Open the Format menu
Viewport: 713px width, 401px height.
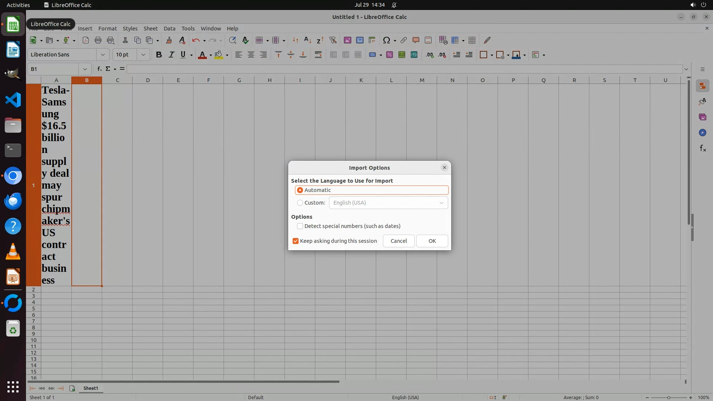[x=107, y=29]
